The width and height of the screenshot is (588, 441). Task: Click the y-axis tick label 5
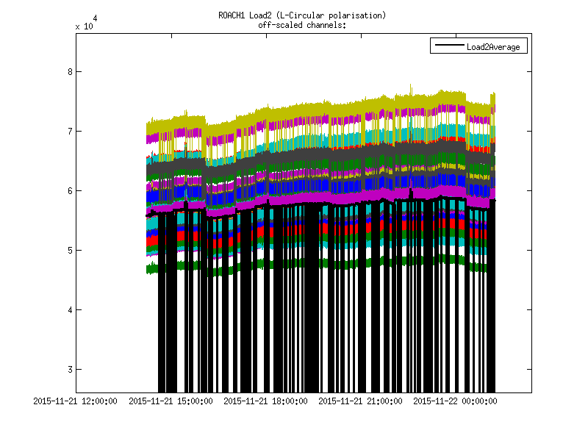(x=69, y=251)
